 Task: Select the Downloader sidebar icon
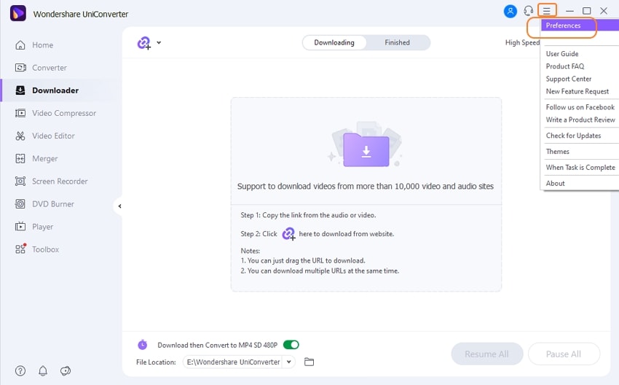pos(20,90)
